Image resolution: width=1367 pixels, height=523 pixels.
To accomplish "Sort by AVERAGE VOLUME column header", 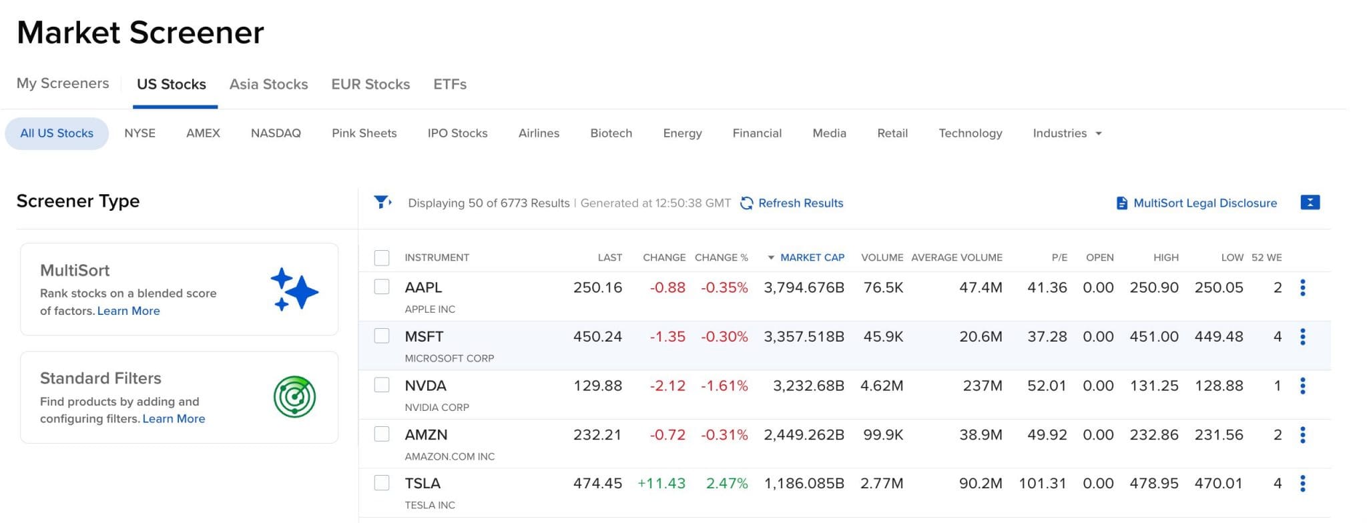I will click(x=956, y=257).
